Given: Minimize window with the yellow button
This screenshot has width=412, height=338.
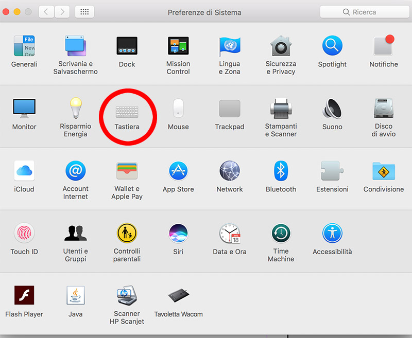Looking at the screenshot, I should pyautogui.click(x=17, y=12).
